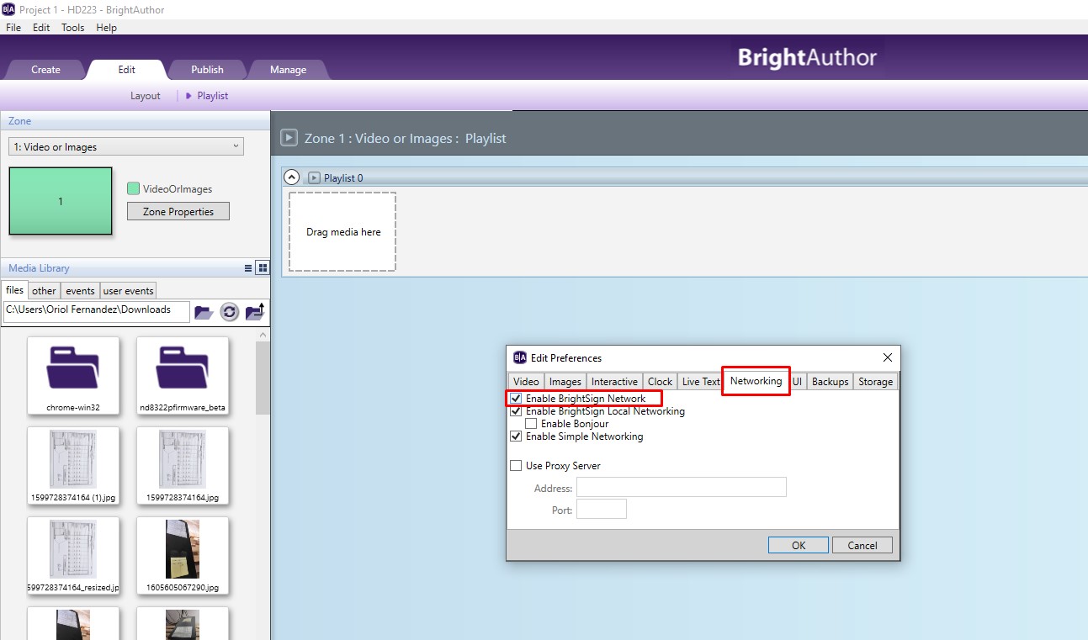1088x640 pixels.
Task: Open the Live Text preferences tab
Action: pyautogui.click(x=701, y=382)
